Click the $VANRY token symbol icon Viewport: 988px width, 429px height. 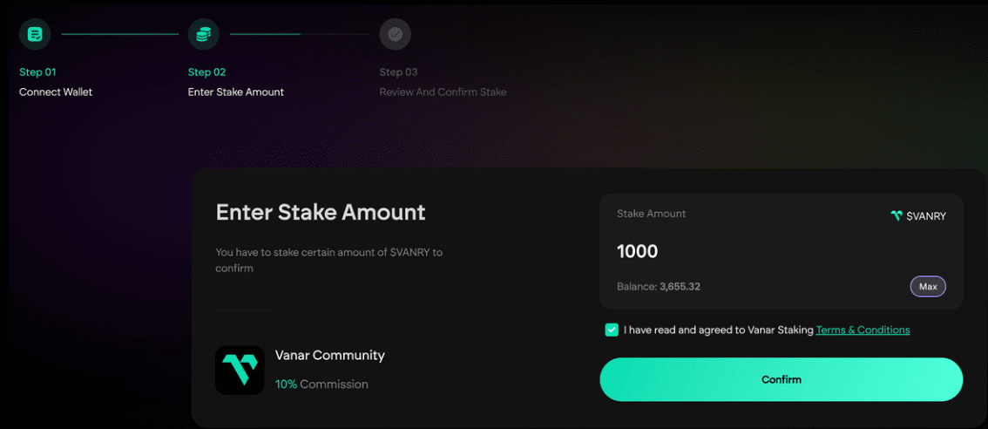click(896, 215)
